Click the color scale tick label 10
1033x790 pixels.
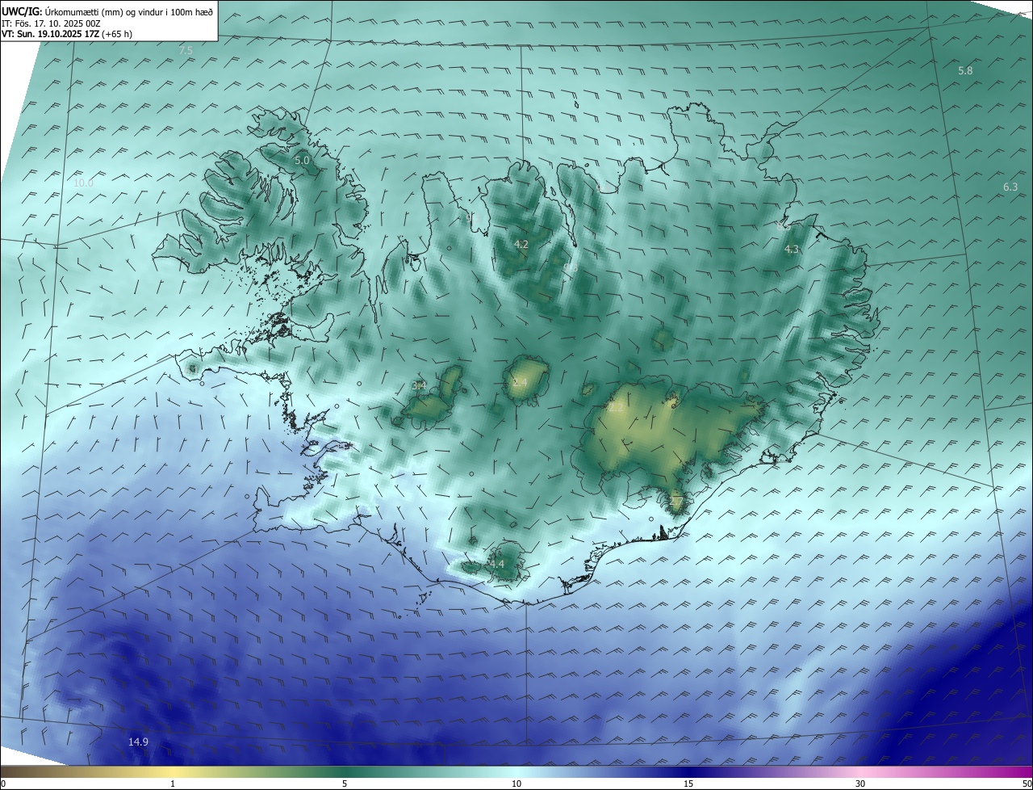pyautogui.click(x=516, y=784)
